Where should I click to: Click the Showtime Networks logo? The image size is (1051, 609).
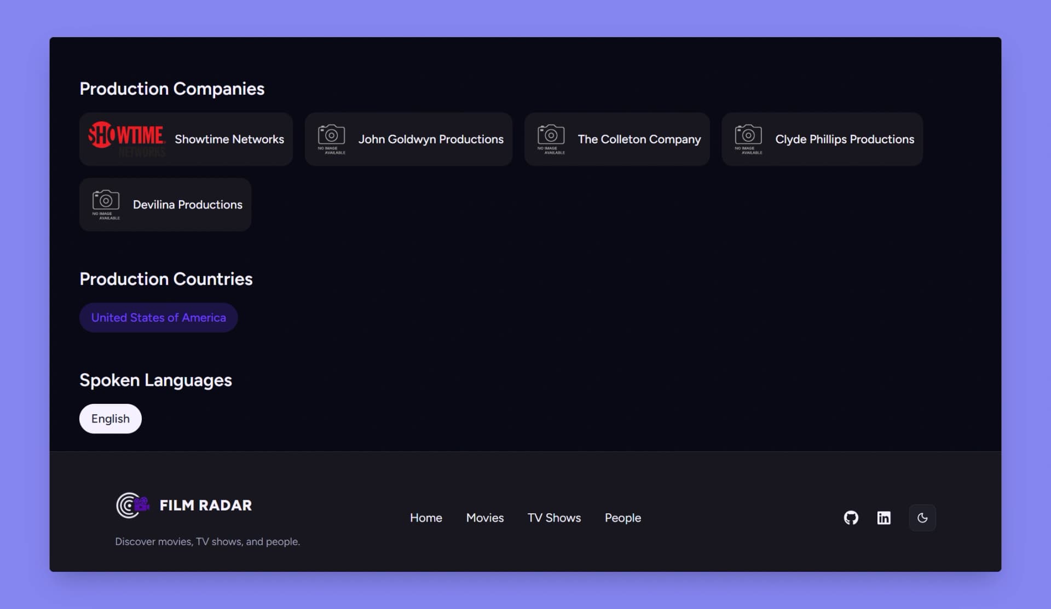(127, 139)
